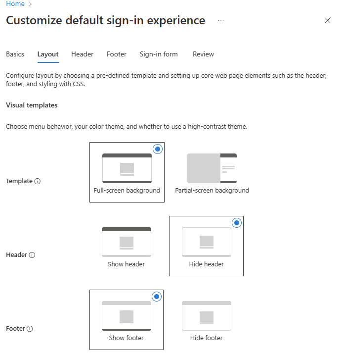Click the Footer info icon
The height and width of the screenshot is (353, 341).
tap(30, 329)
